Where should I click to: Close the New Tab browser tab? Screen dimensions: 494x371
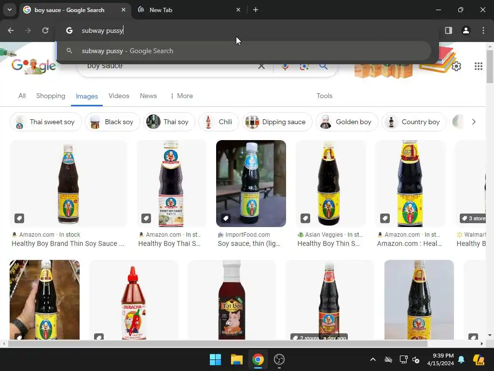point(238,10)
